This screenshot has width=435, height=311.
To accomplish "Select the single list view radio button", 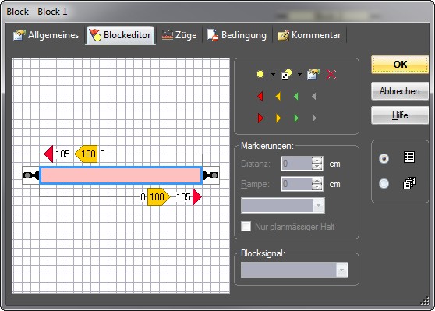I will [x=384, y=158].
